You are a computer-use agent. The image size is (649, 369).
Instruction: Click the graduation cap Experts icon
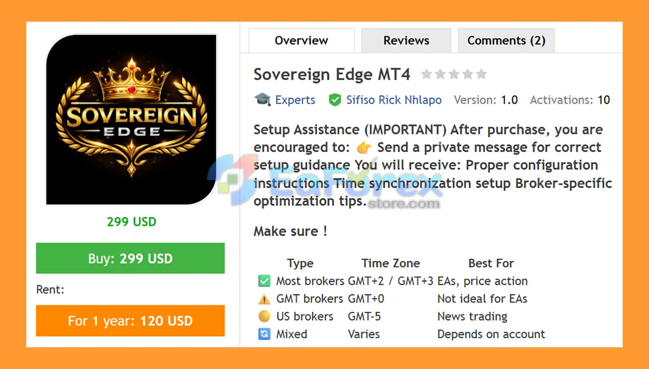[x=262, y=100]
